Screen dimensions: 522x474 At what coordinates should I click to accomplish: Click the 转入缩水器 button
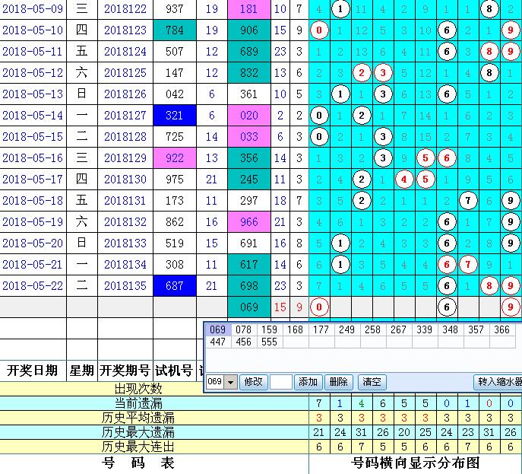click(498, 382)
